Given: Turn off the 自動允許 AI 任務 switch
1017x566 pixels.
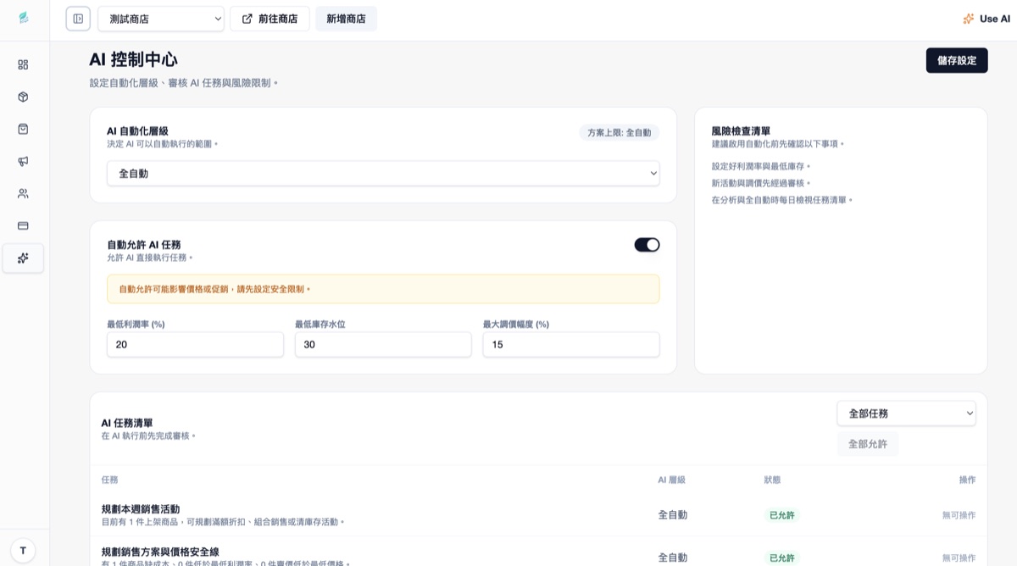Looking at the screenshot, I should [x=647, y=245].
